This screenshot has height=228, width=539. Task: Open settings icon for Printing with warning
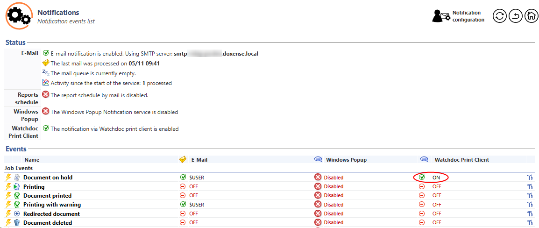point(530,205)
